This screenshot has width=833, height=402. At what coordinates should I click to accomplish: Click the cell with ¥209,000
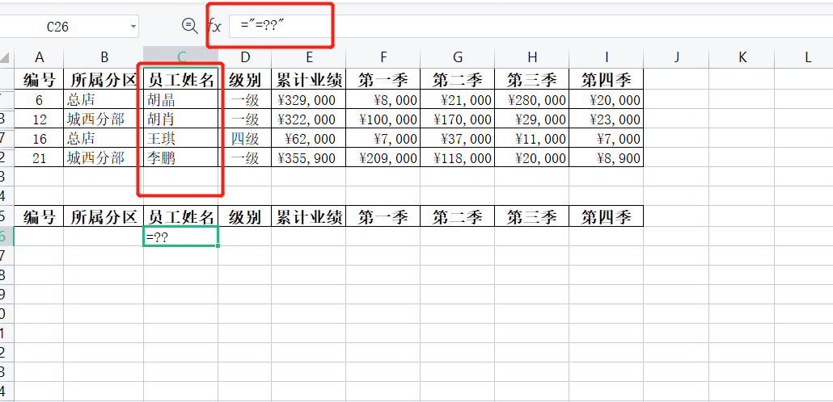click(x=383, y=158)
